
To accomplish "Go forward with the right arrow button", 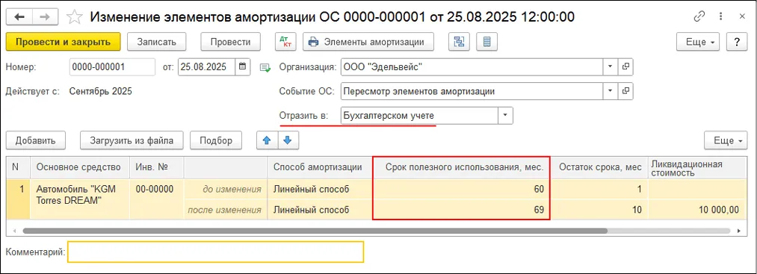I will pos(45,17).
